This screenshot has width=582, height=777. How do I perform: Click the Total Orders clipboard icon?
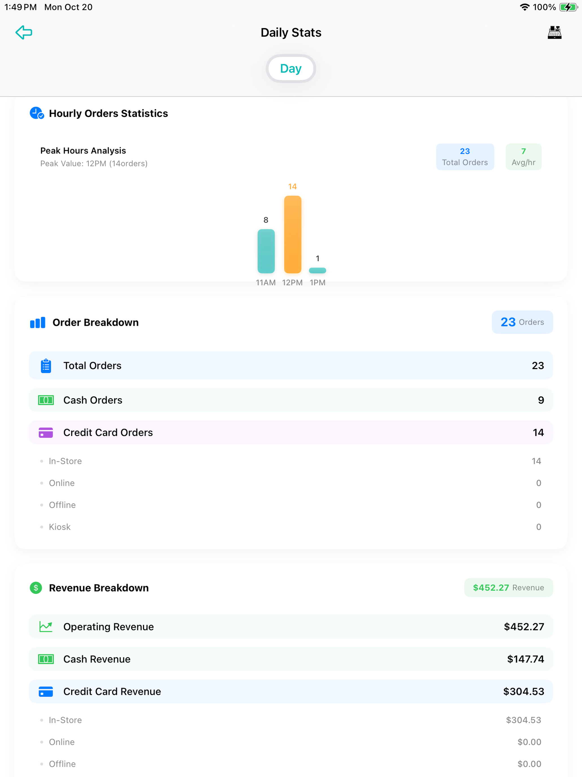point(46,366)
